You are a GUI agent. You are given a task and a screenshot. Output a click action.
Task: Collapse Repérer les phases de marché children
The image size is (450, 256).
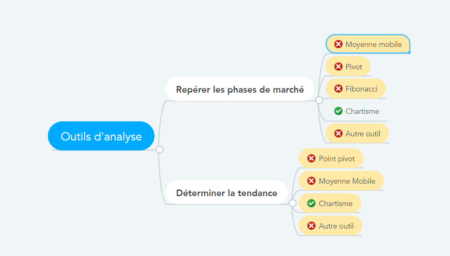point(319,100)
